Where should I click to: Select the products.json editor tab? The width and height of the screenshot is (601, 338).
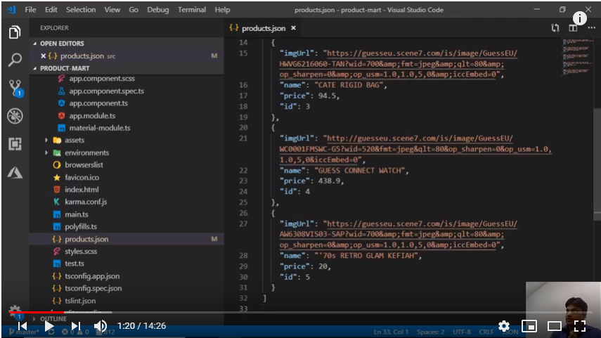[x=263, y=28]
